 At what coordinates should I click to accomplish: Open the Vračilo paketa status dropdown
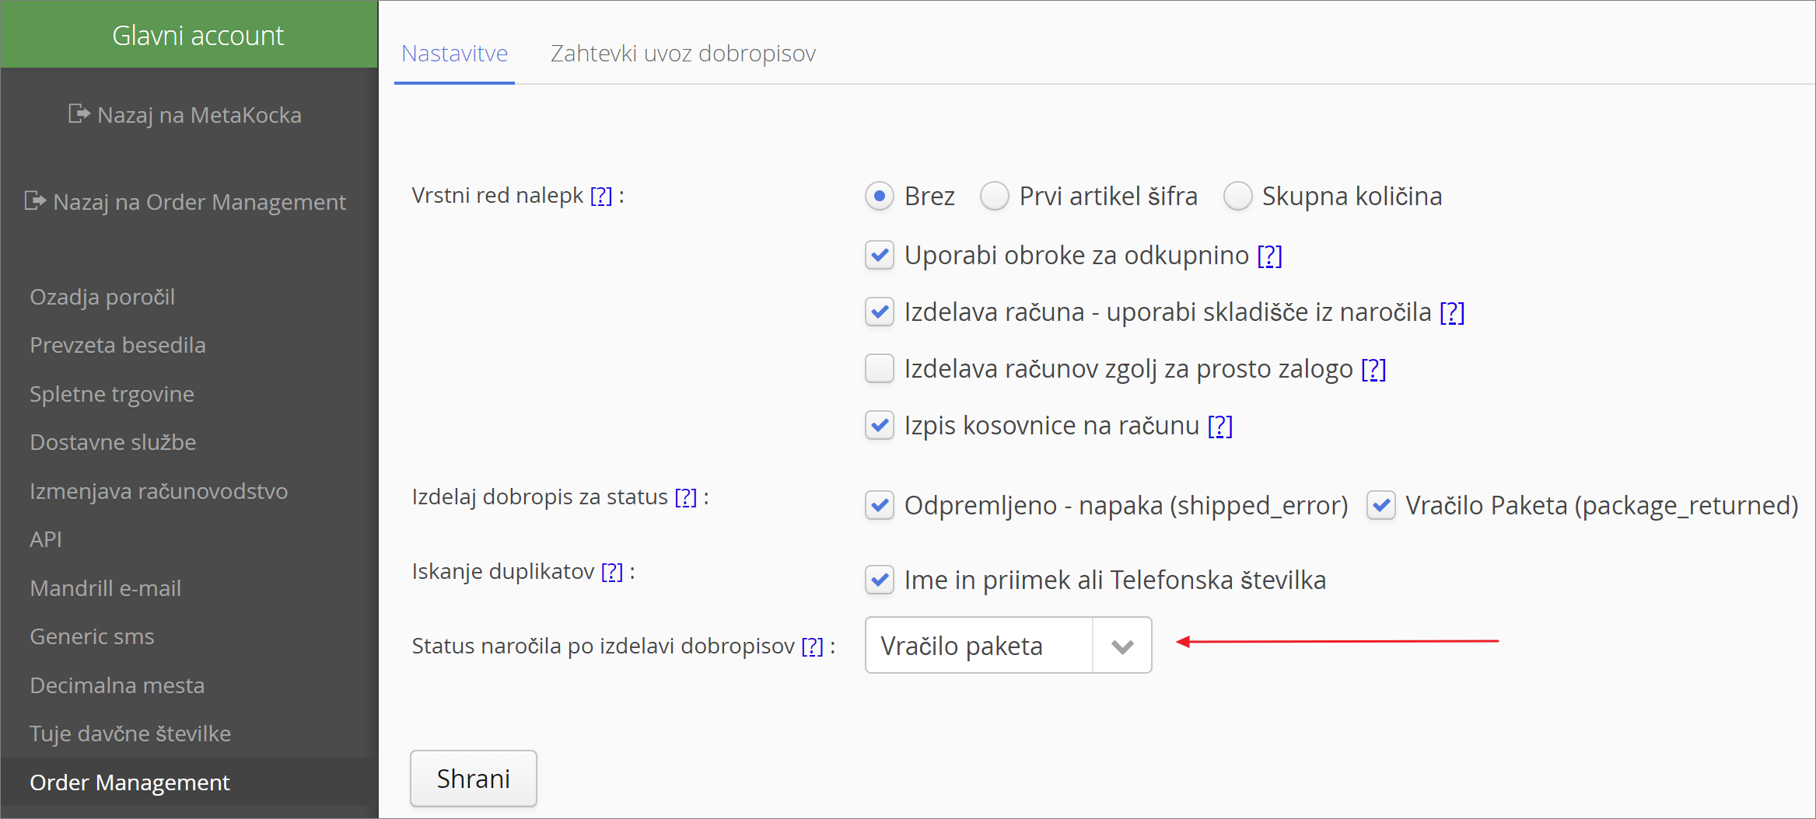(1008, 645)
